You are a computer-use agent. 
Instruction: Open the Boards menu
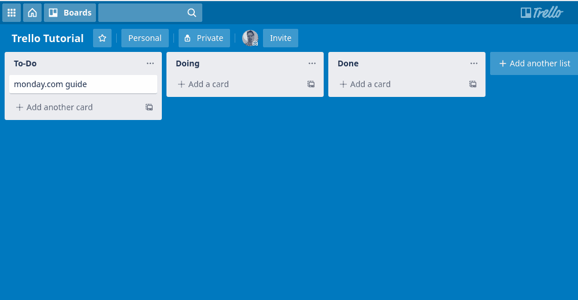tap(70, 13)
